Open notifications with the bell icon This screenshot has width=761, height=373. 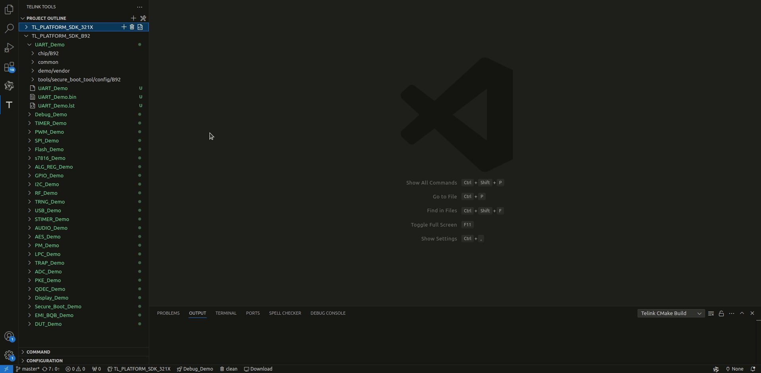[x=753, y=369]
